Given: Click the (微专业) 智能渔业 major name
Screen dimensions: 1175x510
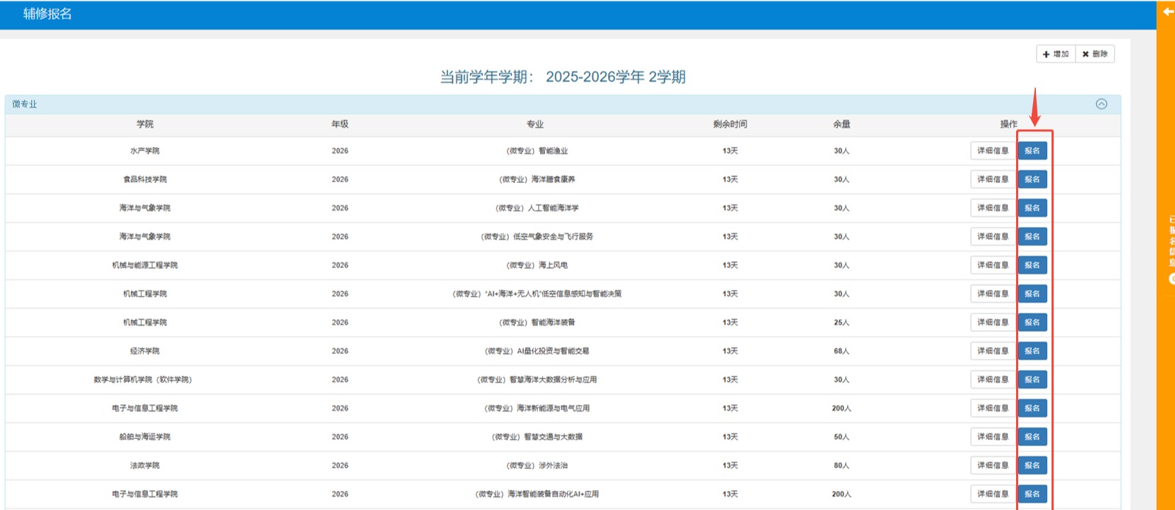Looking at the screenshot, I should pos(537,151).
